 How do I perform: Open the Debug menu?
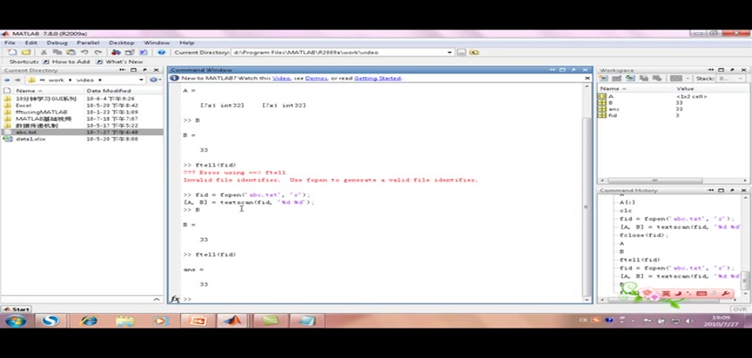point(57,43)
